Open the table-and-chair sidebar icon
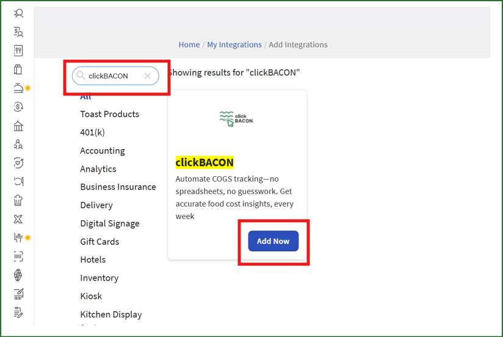This screenshot has height=337, width=503. point(18,238)
